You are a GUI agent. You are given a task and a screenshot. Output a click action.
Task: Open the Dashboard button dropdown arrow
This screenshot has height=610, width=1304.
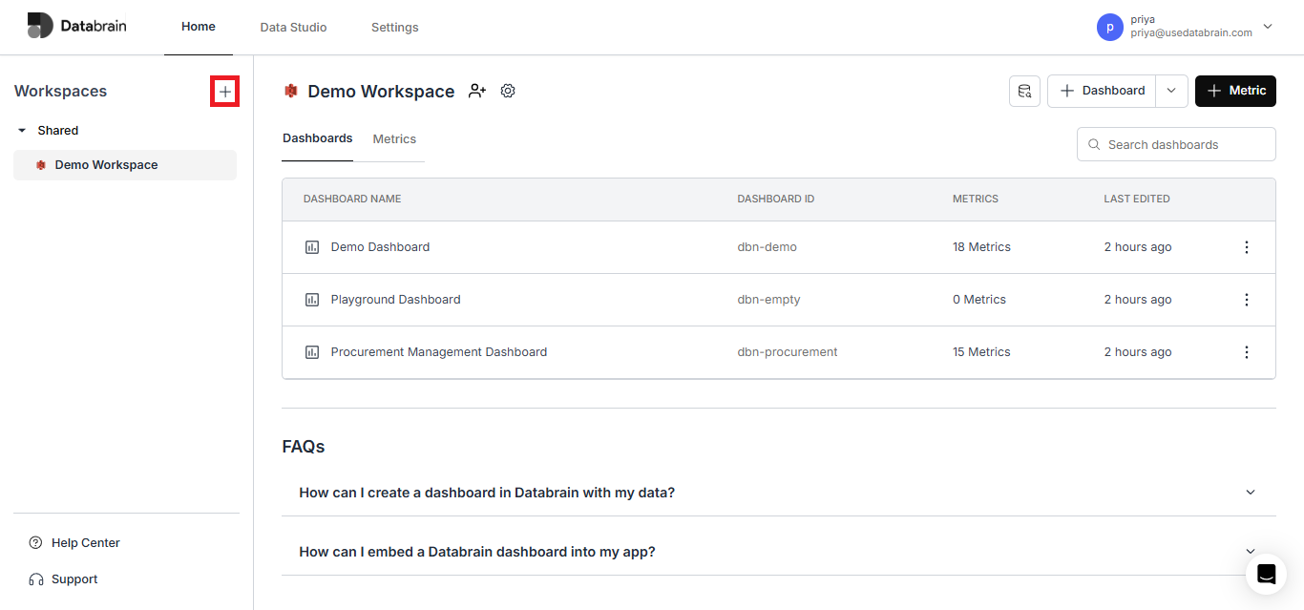click(x=1172, y=91)
